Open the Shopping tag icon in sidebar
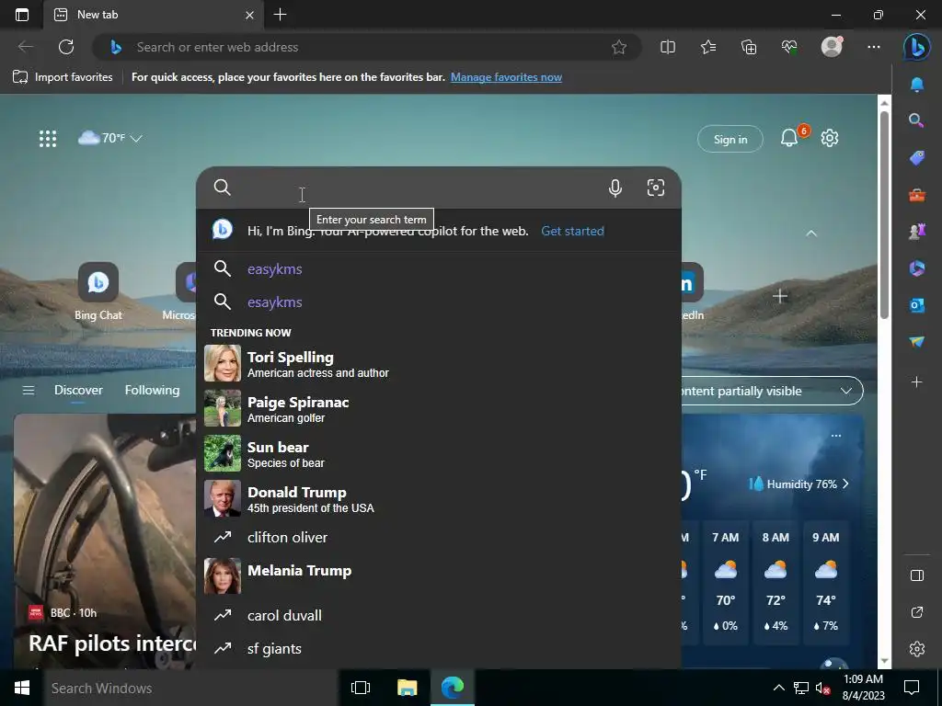This screenshot has height=706, width=942. click(x=917, y=158)
